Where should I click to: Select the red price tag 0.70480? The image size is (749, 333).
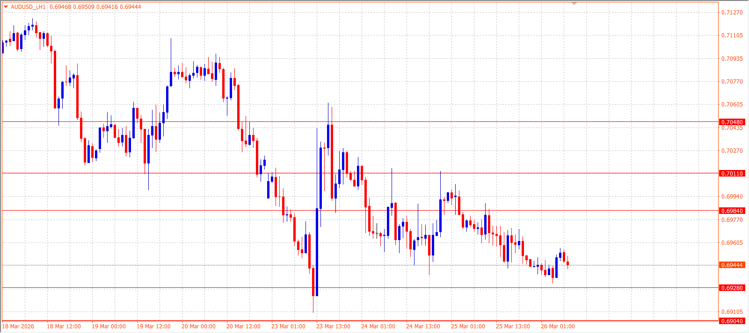732,122
